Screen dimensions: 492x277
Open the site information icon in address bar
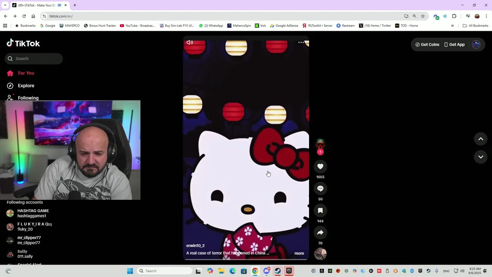(x=44, y=16)
